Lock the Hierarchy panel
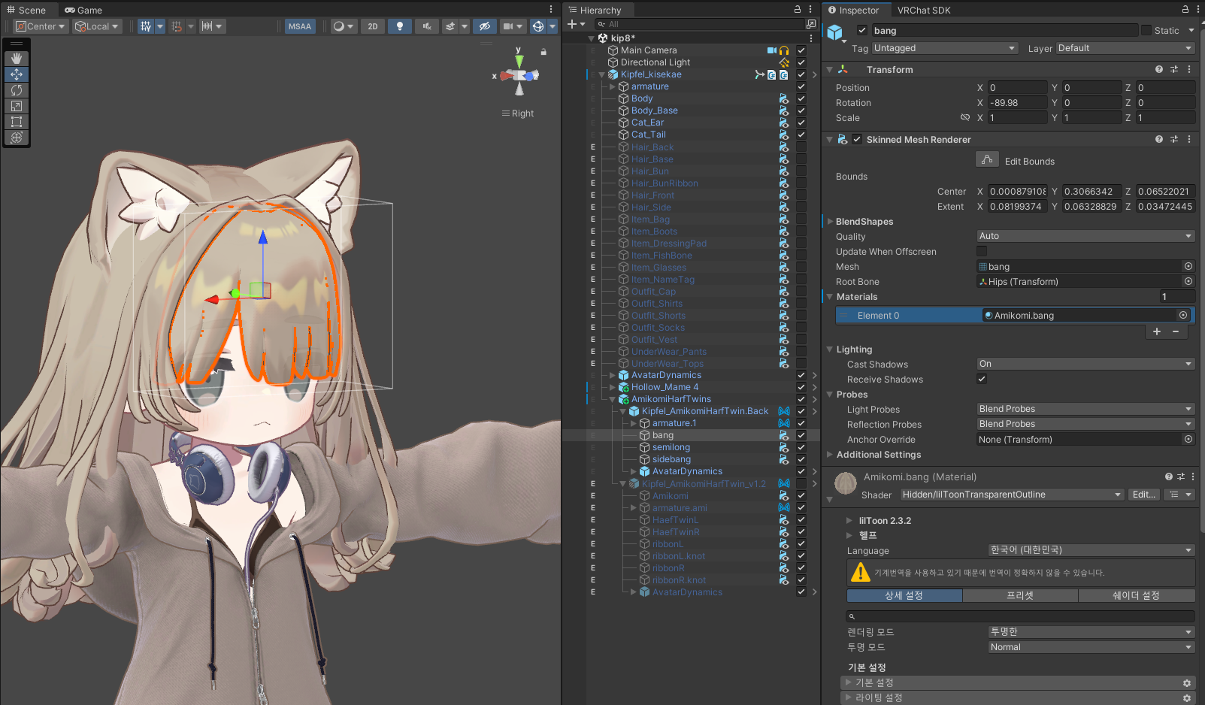The width and height of the screenshot is (1205, 705). point(798,10)
